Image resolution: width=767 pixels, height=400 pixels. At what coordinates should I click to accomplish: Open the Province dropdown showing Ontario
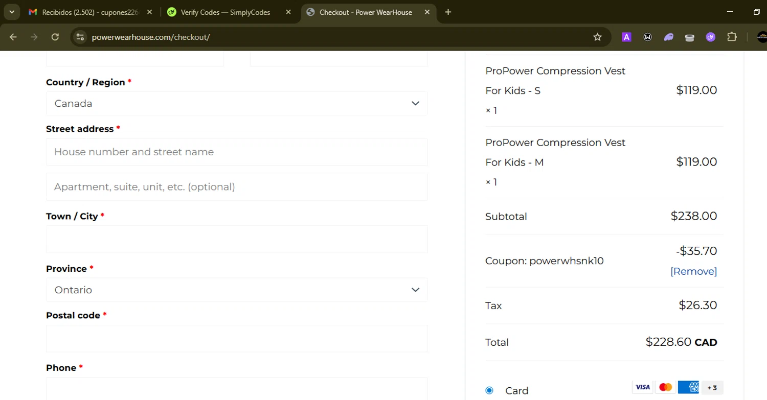(x=237, y=290)
